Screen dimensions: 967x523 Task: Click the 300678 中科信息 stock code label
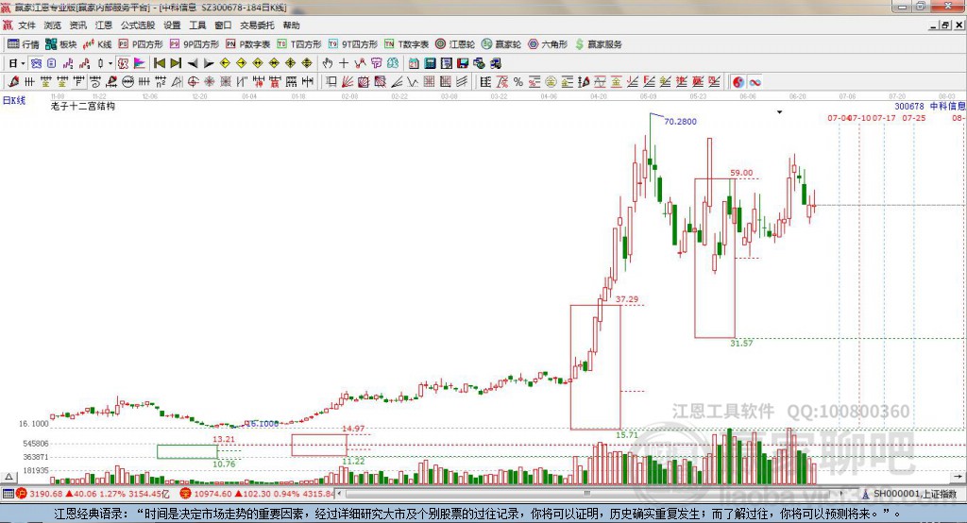click(930, 106)
